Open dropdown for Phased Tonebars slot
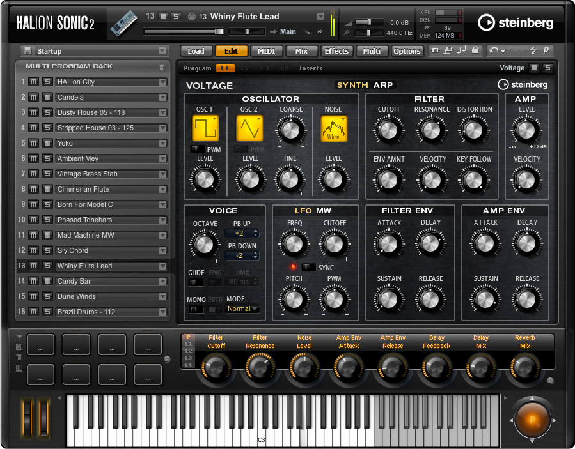Screen dimensions: 575x449 click(x=163, y=220)
